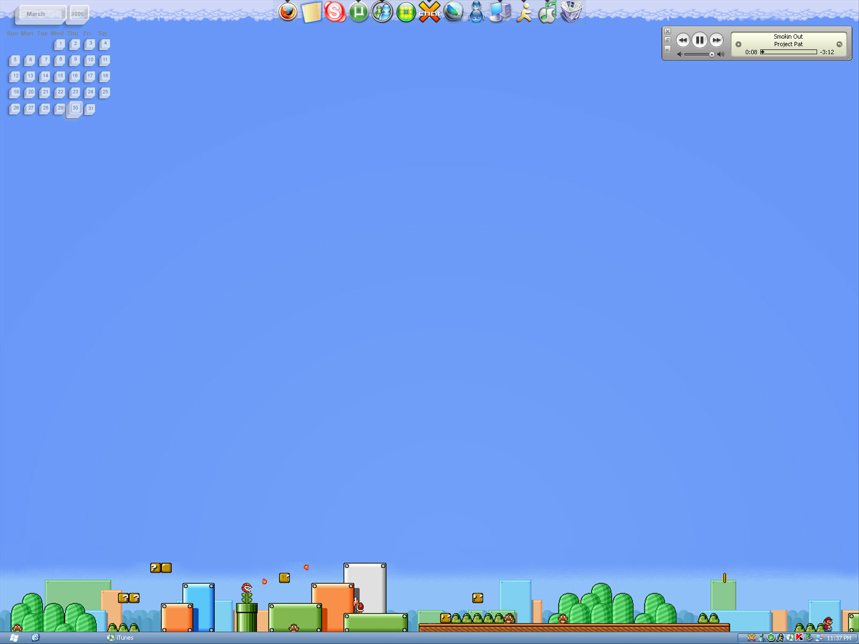Select day 4 in the calendar
This screenshot has width=859, height=644.
click(x=105, y=44)
